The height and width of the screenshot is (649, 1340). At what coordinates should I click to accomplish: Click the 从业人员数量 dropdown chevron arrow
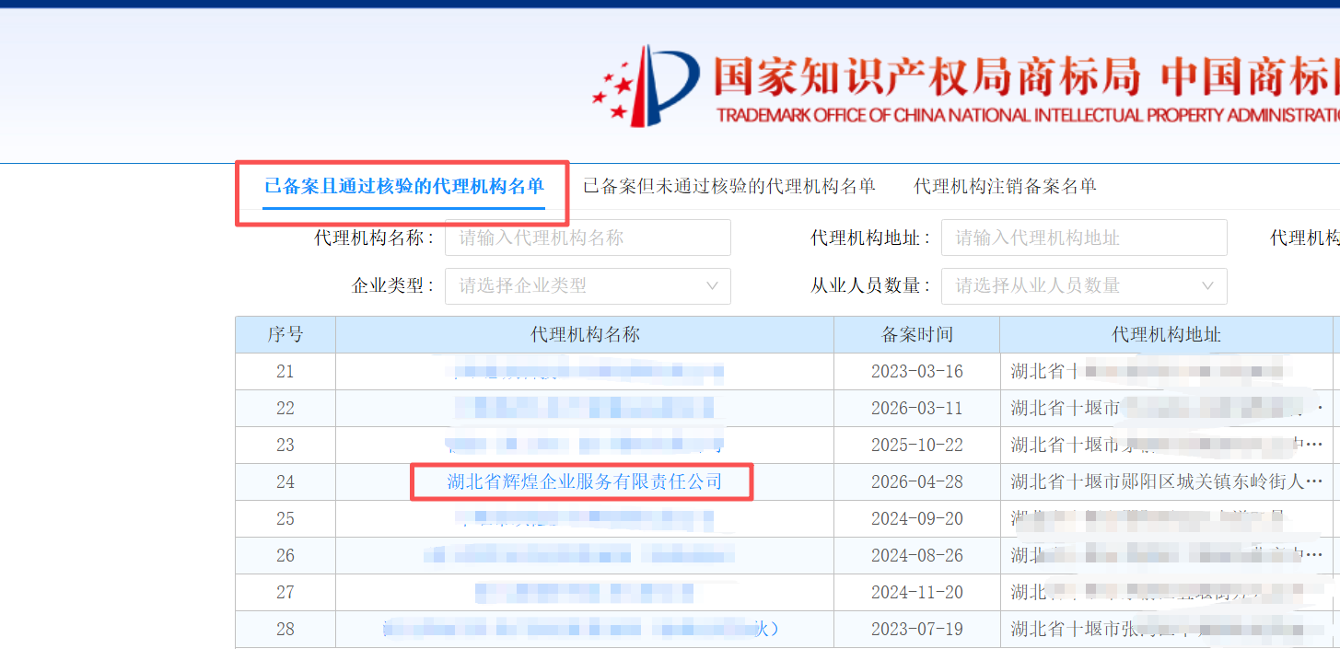pyautogui.click(x=1208, y=286)
